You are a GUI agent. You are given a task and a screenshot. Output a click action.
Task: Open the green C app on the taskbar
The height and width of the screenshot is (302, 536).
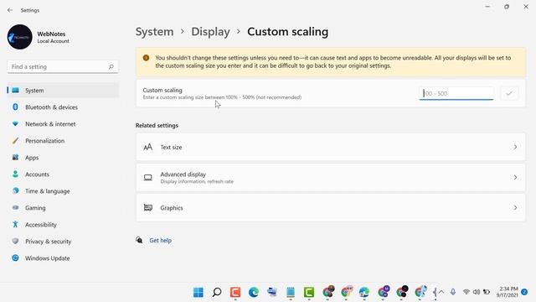(309, 292)
